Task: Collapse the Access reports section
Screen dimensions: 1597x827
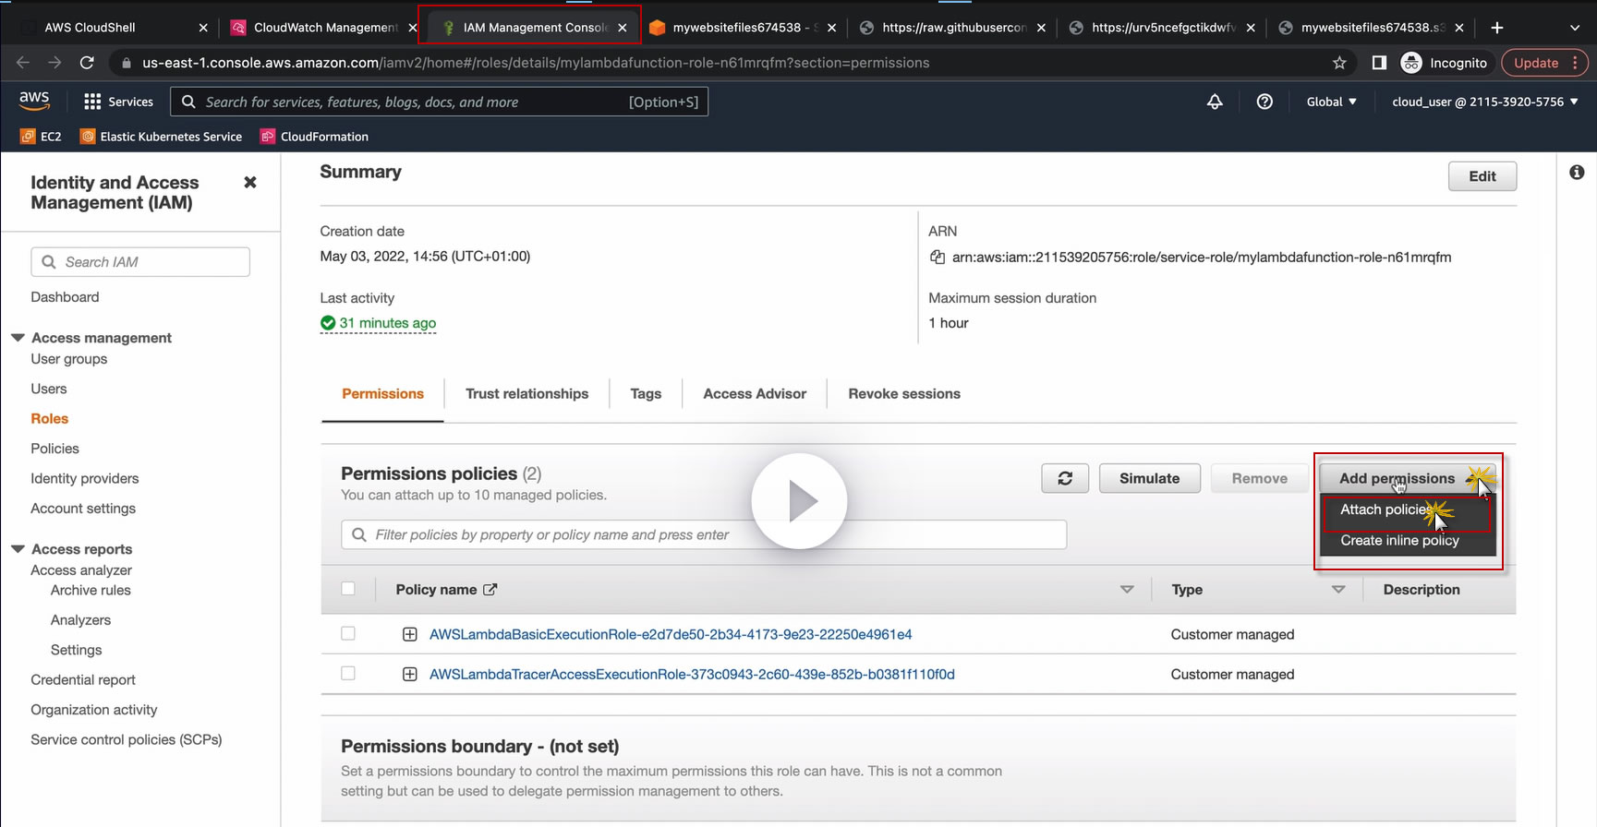Action: [18, 549]
